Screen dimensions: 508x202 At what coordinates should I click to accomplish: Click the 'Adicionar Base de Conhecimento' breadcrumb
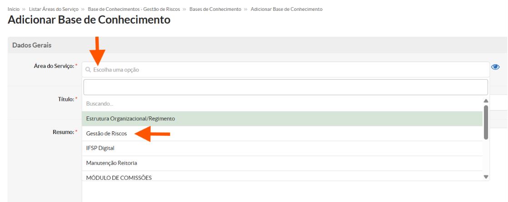[x=287, y=9]
